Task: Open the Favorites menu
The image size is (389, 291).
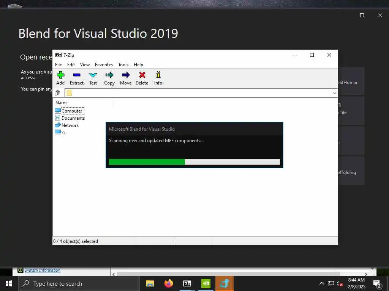Action: [104, 64]
